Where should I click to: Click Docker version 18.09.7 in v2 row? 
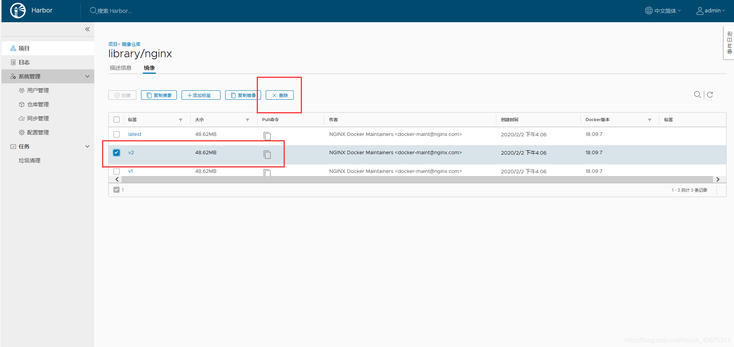594,153
